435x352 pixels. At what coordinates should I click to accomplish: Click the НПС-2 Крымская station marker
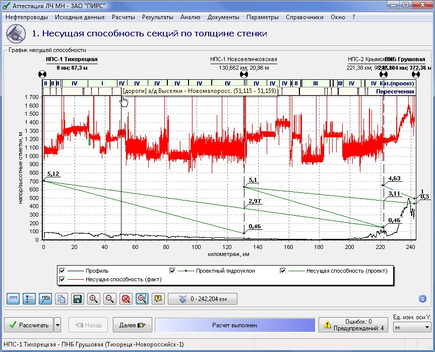tap(384, 74)
